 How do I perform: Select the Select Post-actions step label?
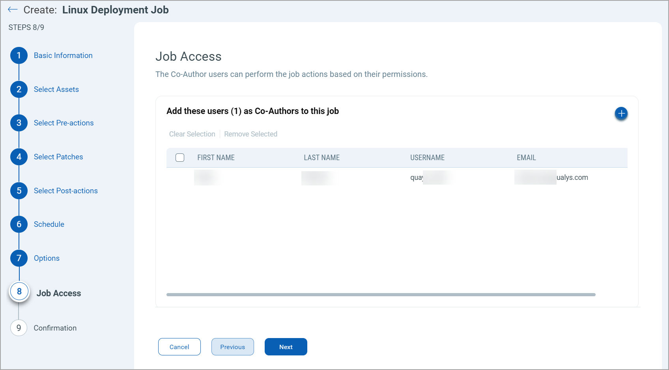point(65,191)
